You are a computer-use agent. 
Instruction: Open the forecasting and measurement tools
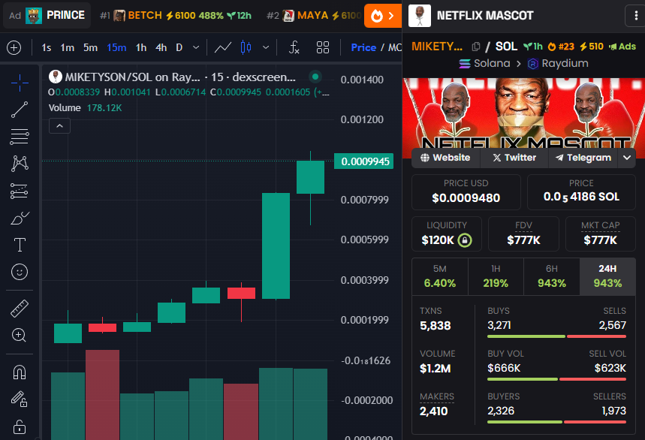(20, 191)
